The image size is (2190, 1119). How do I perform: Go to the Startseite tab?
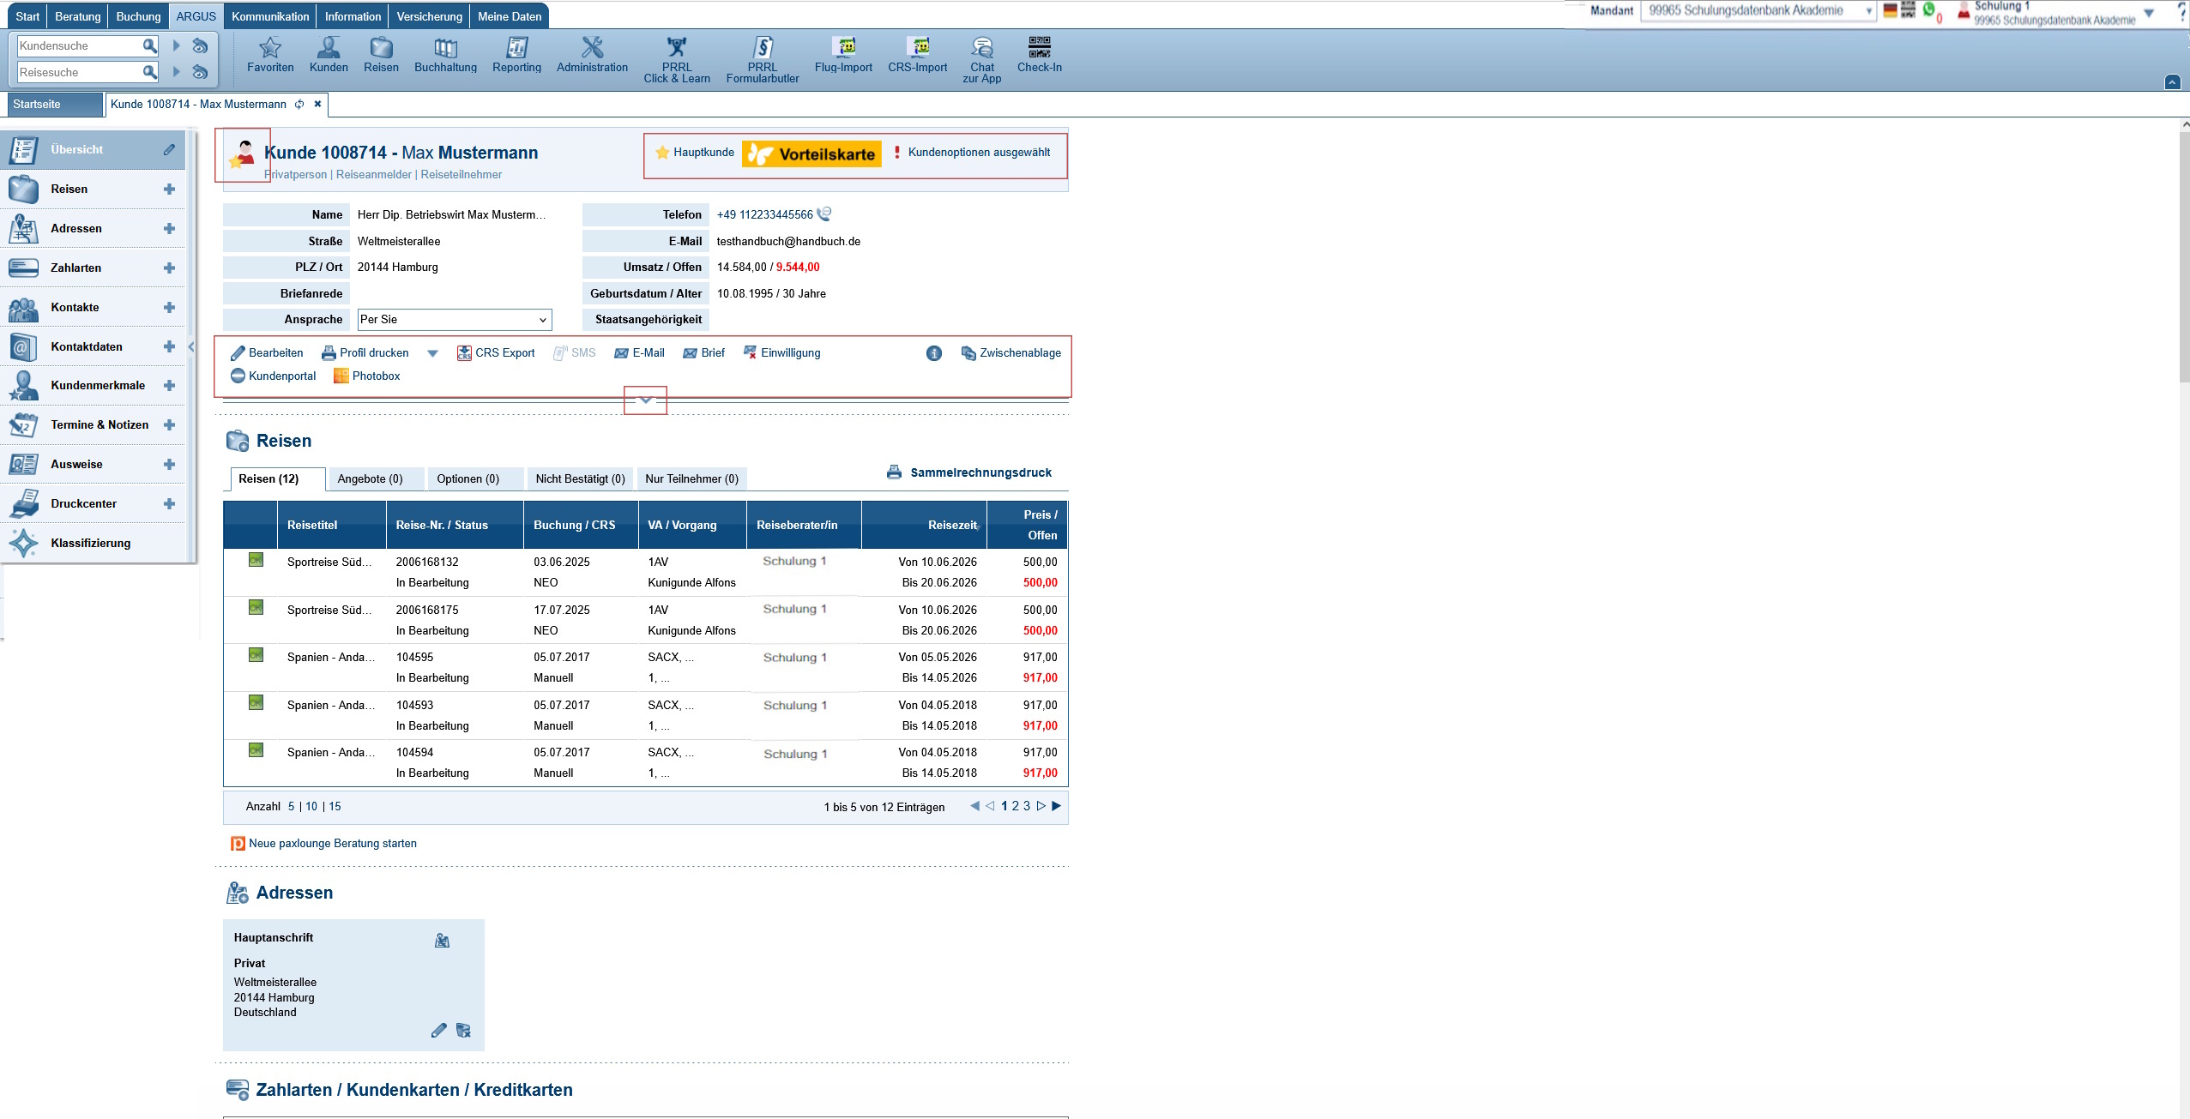[x=54, y=105]
